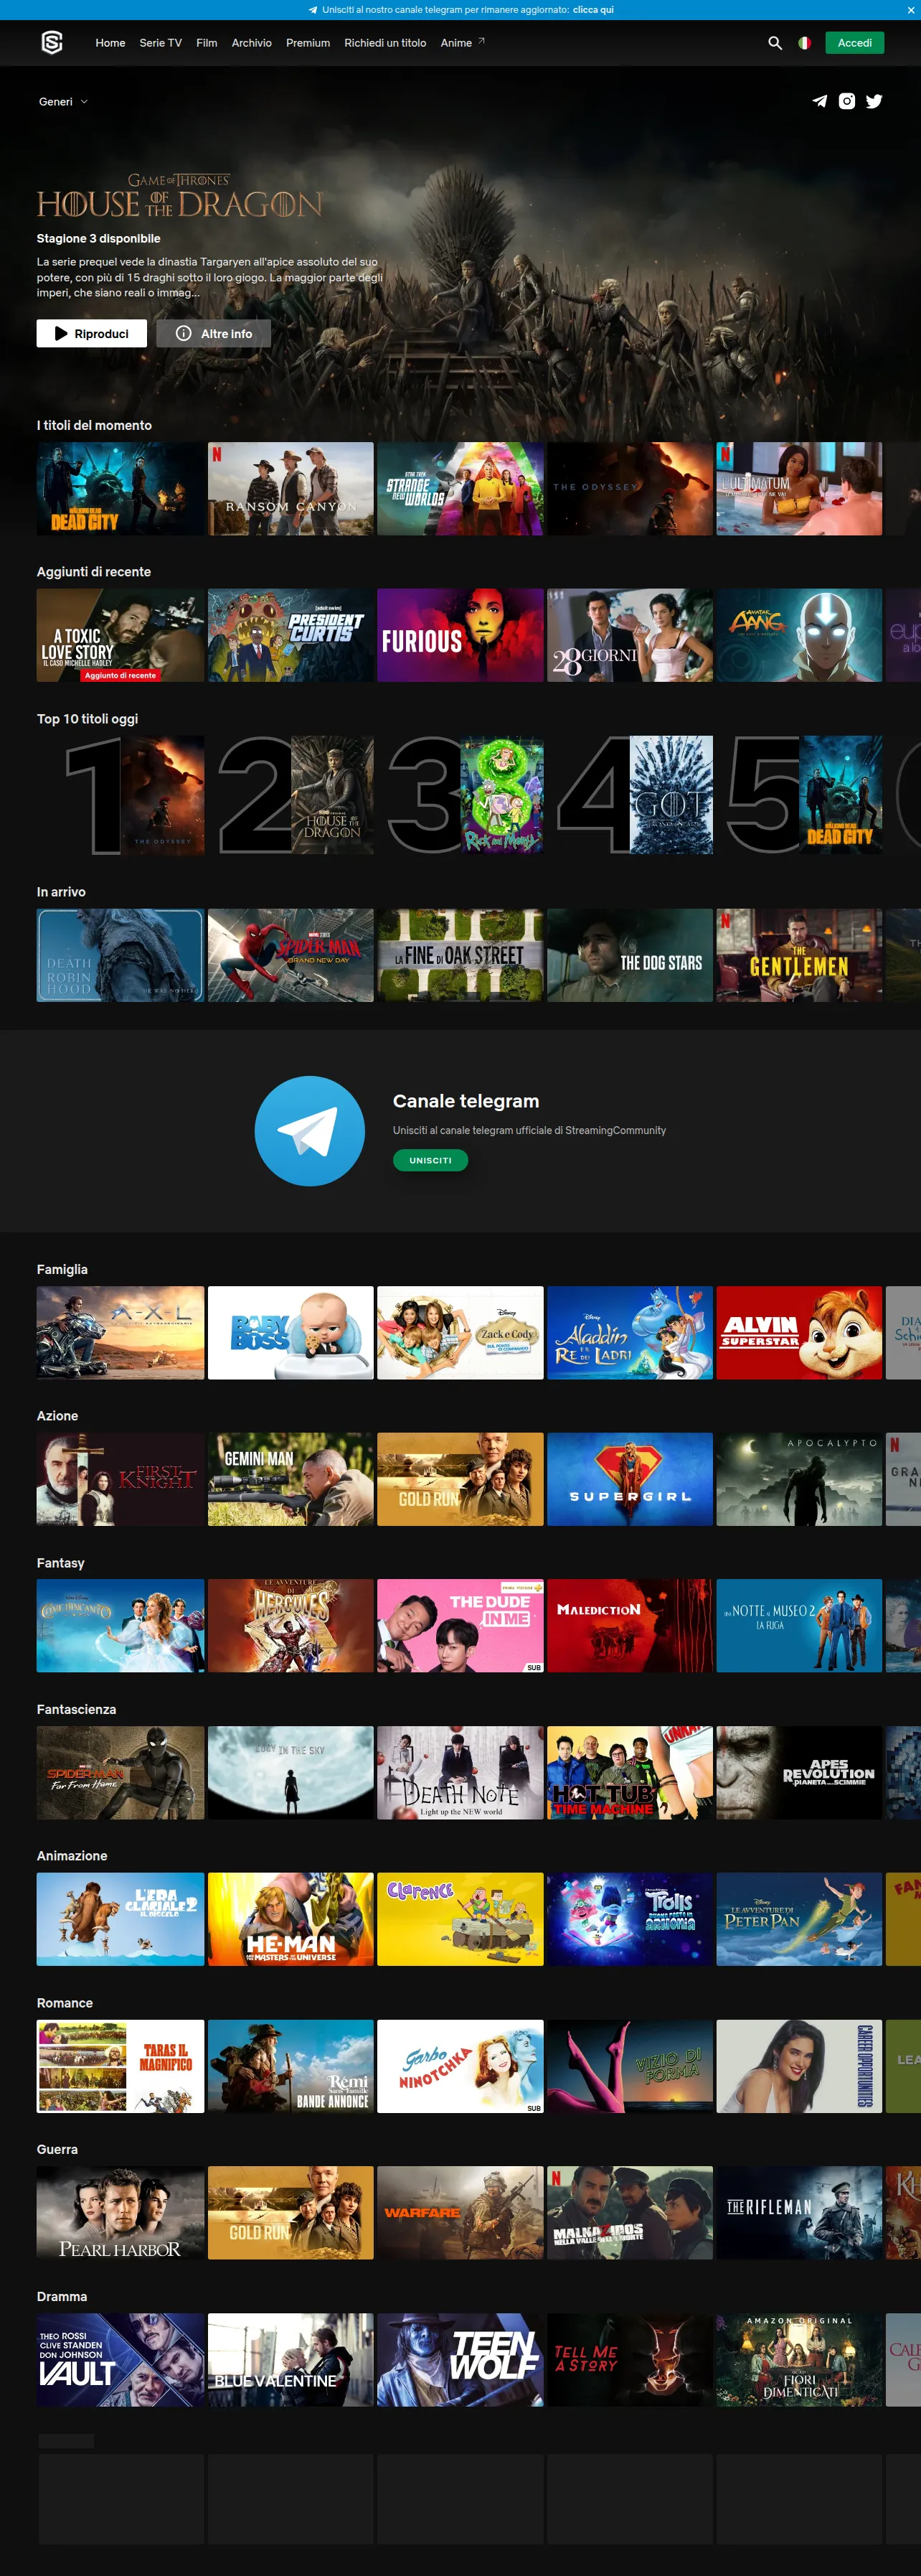Open the Teen Wolf thumbnail
This screenshot has width=921, height=2576.
(x=461, y=2360)
